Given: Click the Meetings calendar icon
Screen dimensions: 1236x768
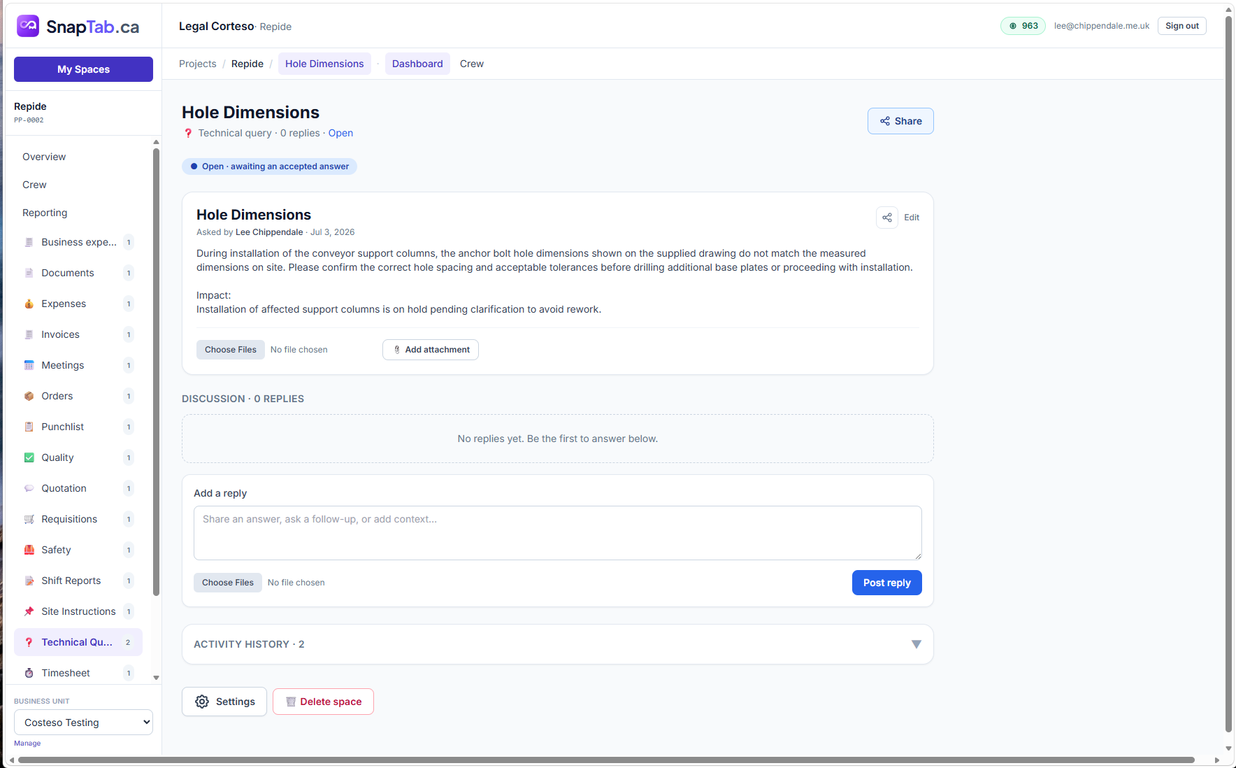Looking at the screenshot, I should click(29, 365).
